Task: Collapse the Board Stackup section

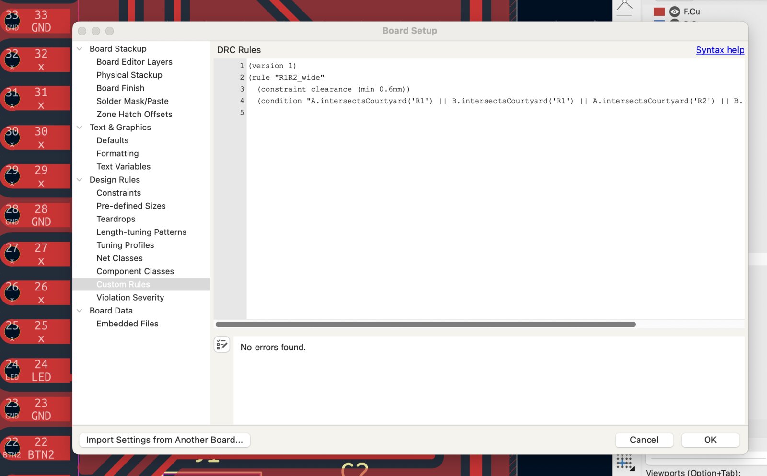Action: pos(80,49)
